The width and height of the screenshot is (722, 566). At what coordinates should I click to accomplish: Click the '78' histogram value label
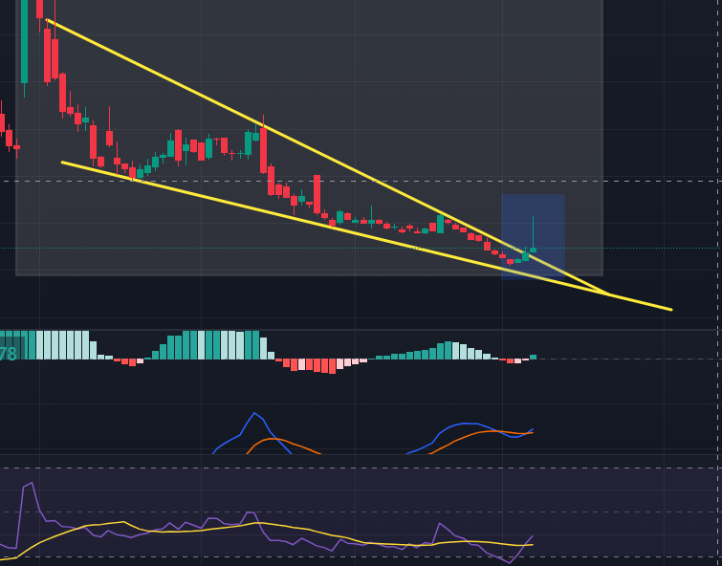9,354
